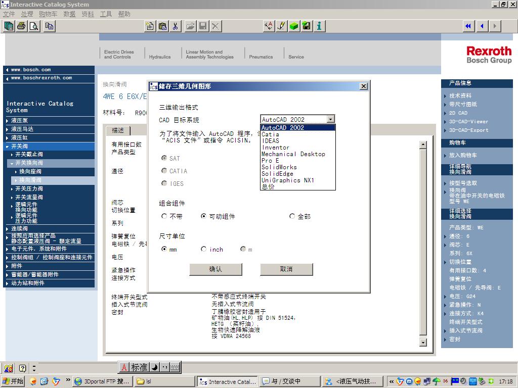
Task: Open the 处理 menu
Action: coord(27,14)
